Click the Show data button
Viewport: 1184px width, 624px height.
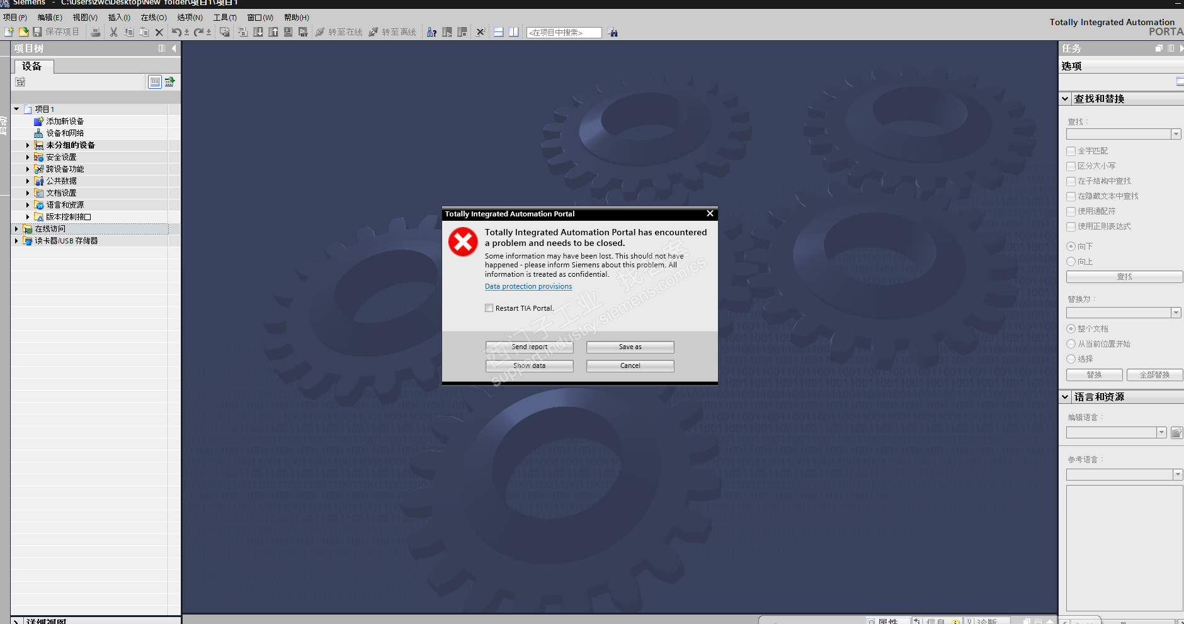tap(530, 366)
